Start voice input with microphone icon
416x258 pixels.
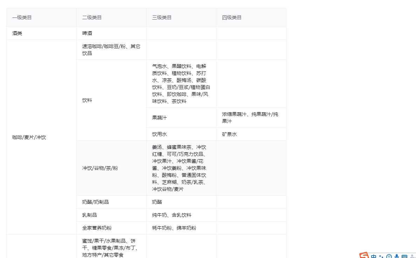[396, 256]
